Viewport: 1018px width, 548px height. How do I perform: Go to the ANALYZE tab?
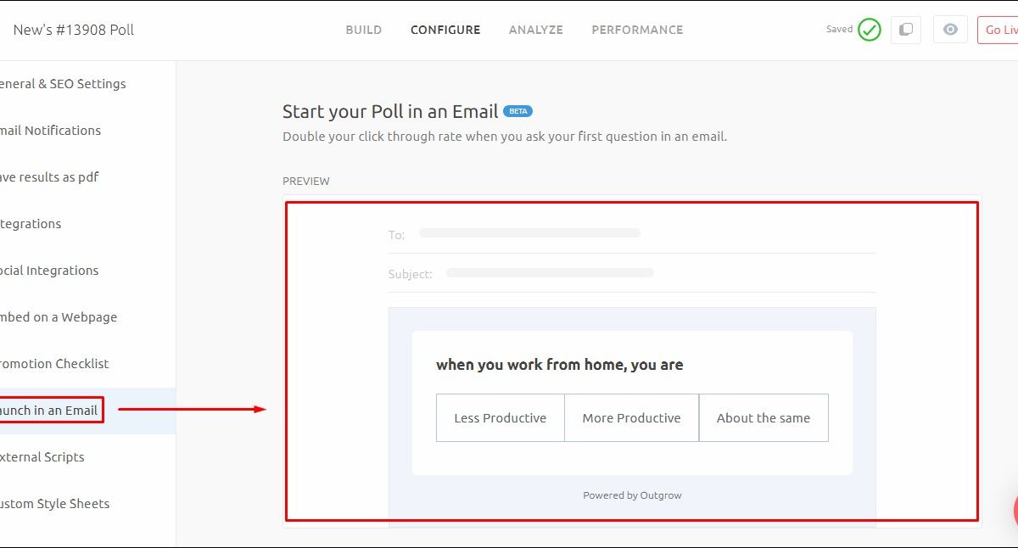point(535,30)
